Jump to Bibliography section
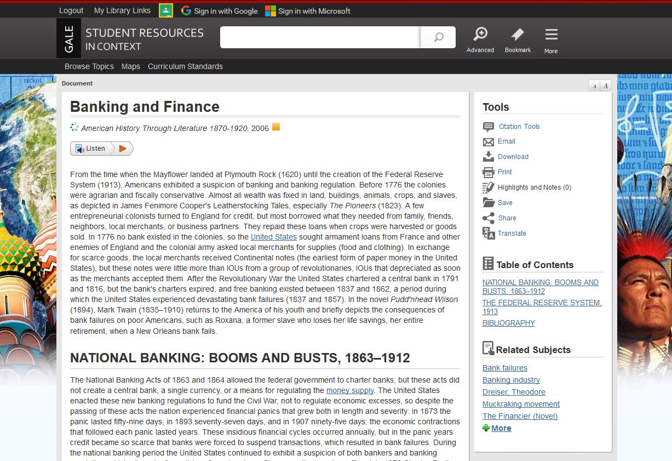The height and width of the screenshot is (461, 672). (x=509, y=323)
